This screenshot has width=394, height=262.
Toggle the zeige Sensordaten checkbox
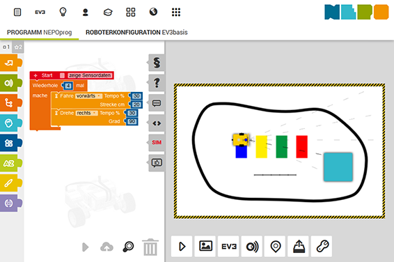click(63, 75)
